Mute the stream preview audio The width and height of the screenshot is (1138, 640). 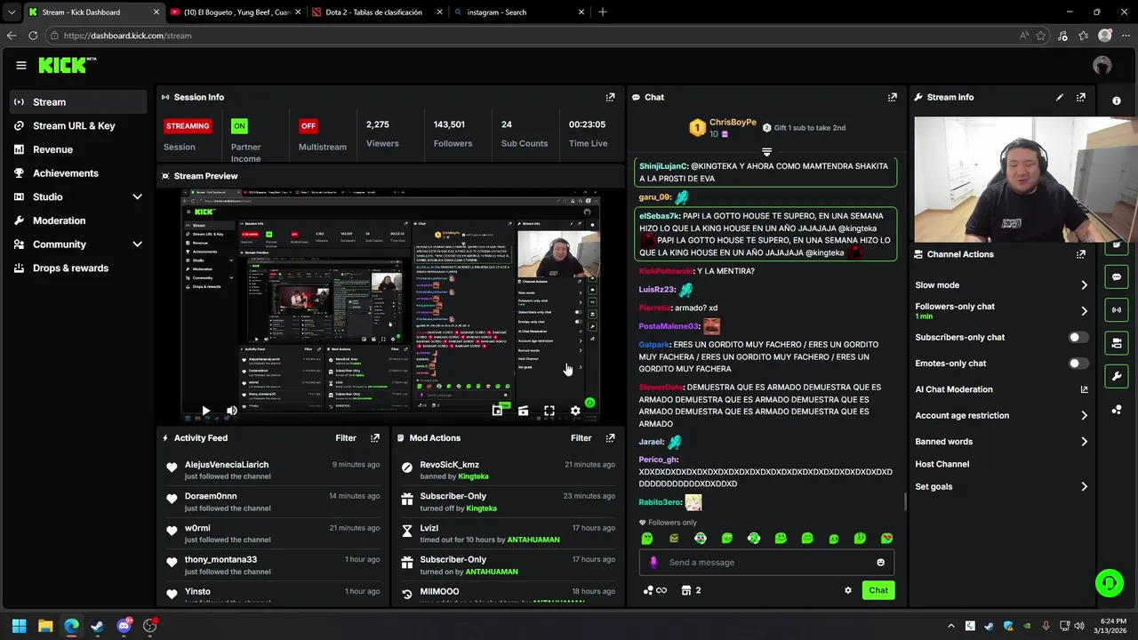pos(231,411)
